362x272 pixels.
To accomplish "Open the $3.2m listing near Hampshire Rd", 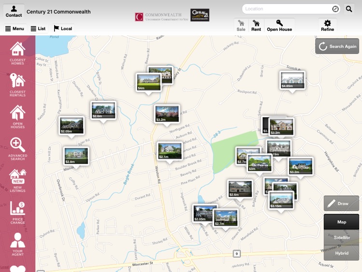I will pos(301,166).
